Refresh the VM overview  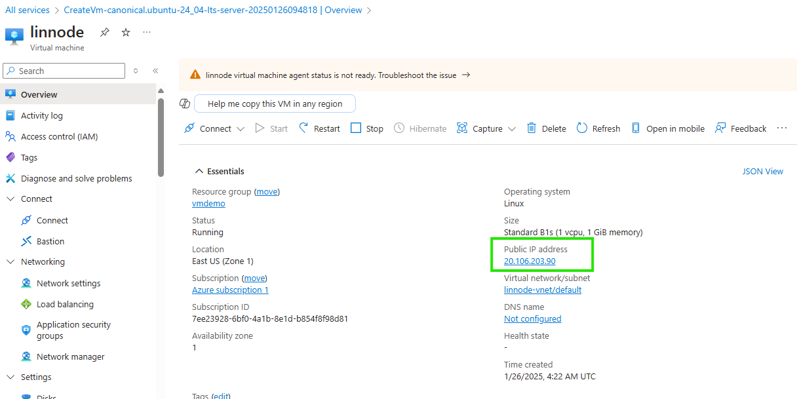[x=598, y=128]
